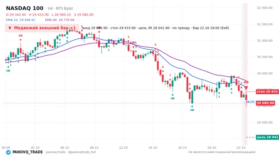The height and width of the screenshot is (157, 279).
Task: Open the PANOVQ_TRADE channel name
Action: 27,152
